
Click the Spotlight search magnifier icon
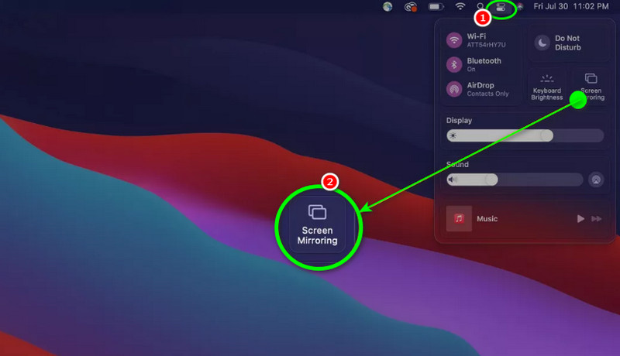tap(480, 7)
